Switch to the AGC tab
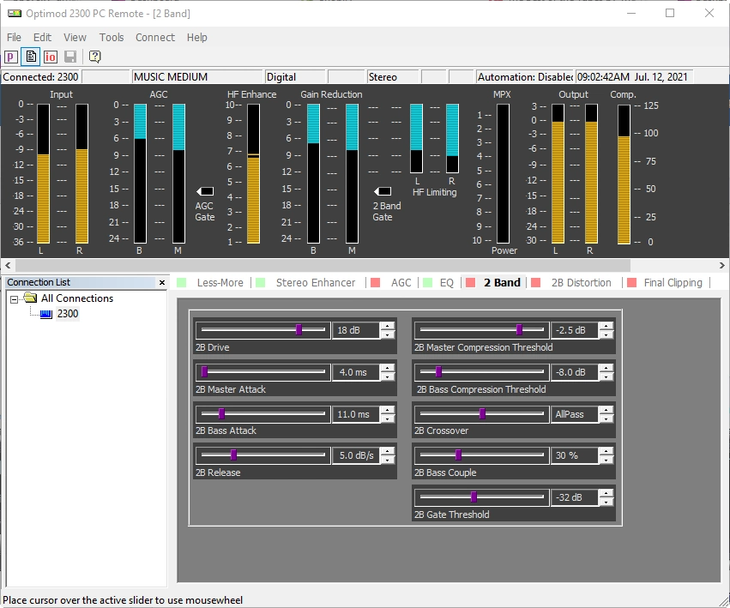Image resolution: width=730 pixels, height=608 pixels. (x=401, y=283)
